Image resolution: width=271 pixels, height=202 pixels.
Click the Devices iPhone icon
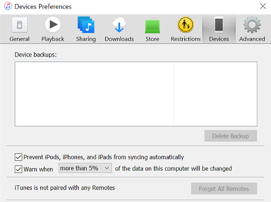point(219,25)
